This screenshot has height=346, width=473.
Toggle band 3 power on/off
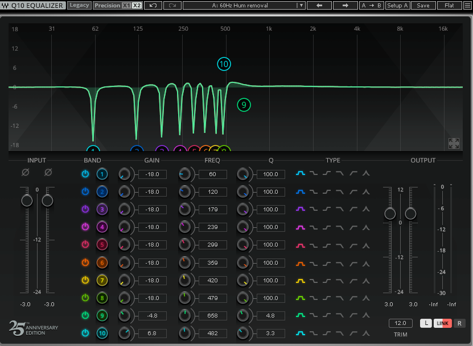coord(85,209)
